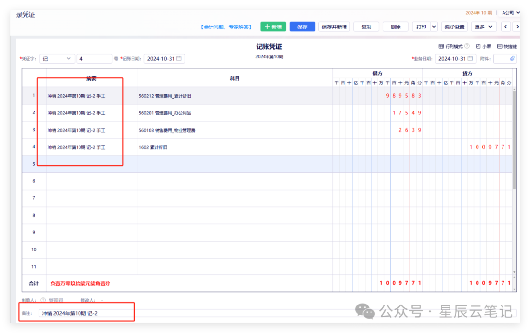The height and width of the screenshot is (333, 530).
Task: Click the voucher number field showing 4
Action: coord(94,59)
